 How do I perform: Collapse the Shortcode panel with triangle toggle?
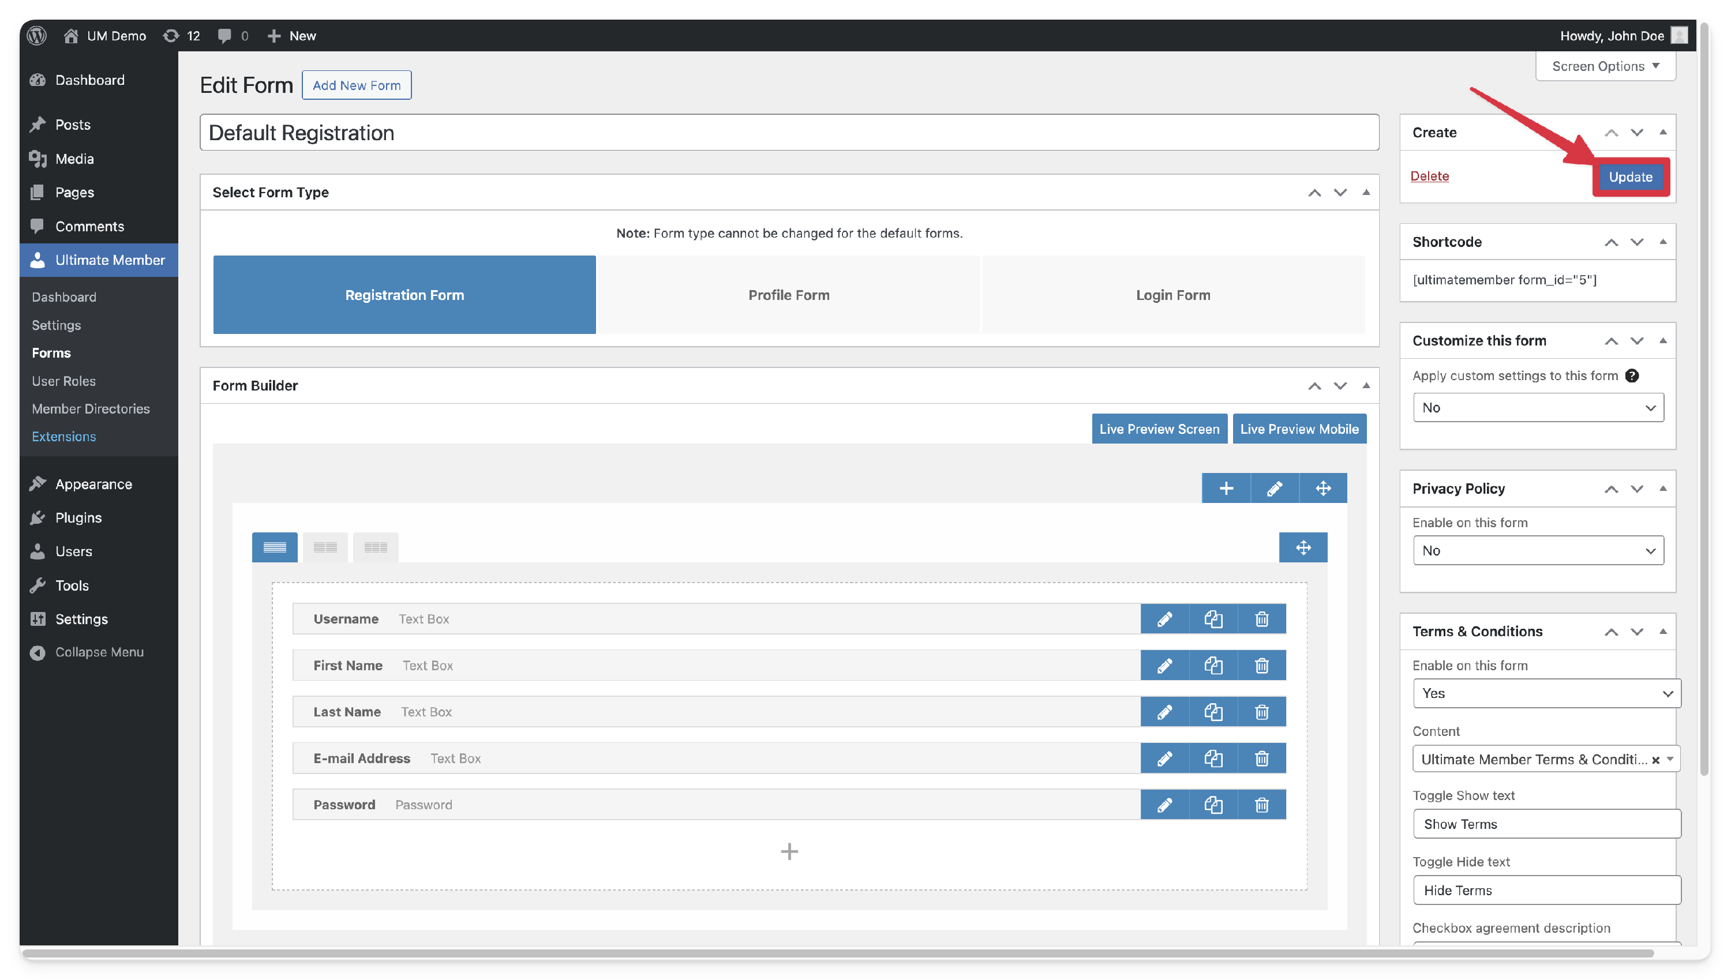tap(1662, 242)
